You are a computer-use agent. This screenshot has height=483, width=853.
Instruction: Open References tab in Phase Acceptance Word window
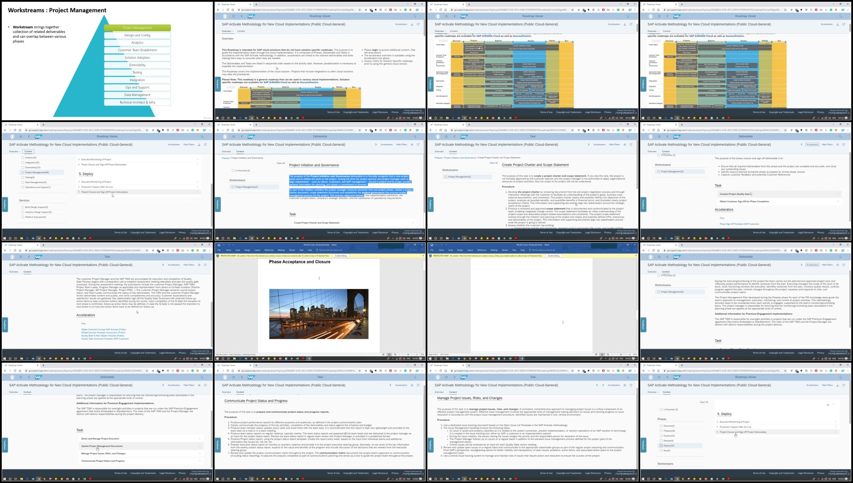point(269,250)
